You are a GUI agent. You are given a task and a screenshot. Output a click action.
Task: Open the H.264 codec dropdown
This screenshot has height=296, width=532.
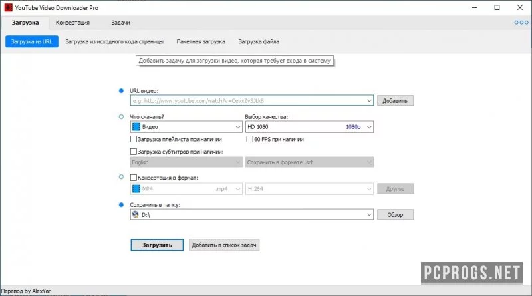click(309, 189)
